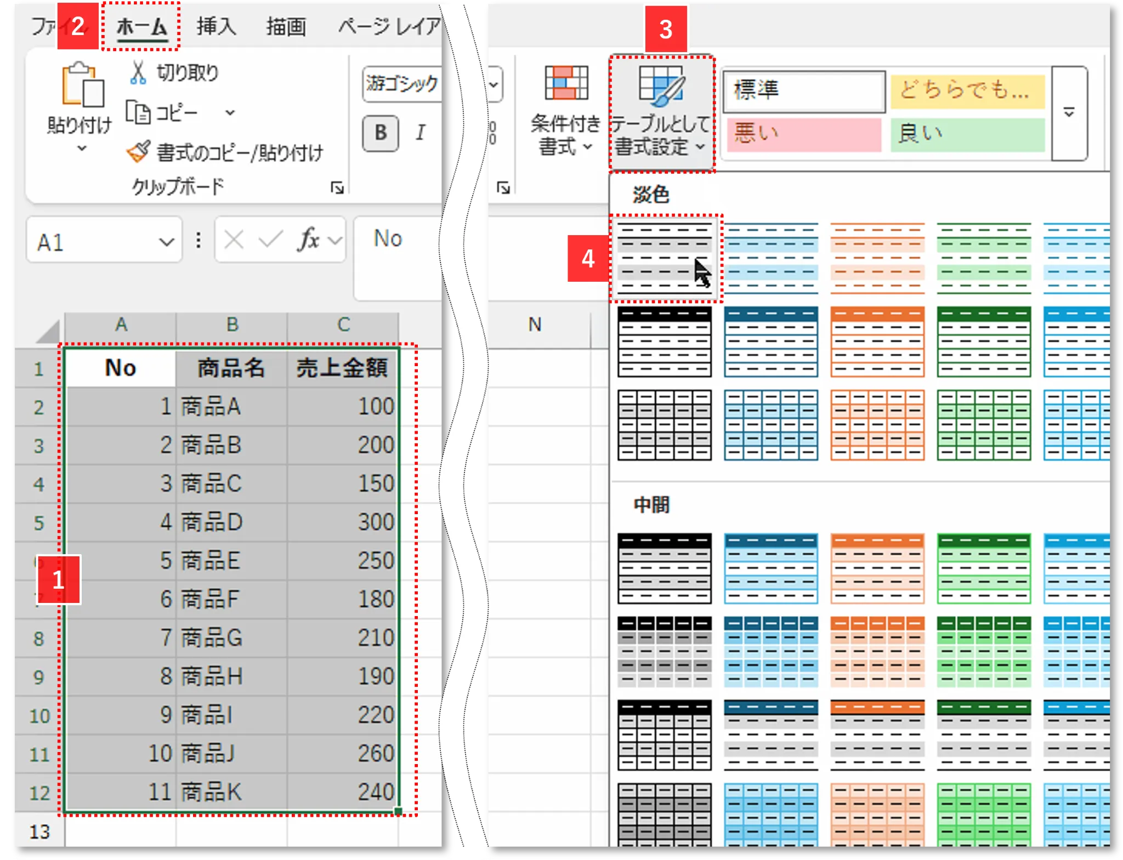Expand the Paste options chevron

point(82,149)
